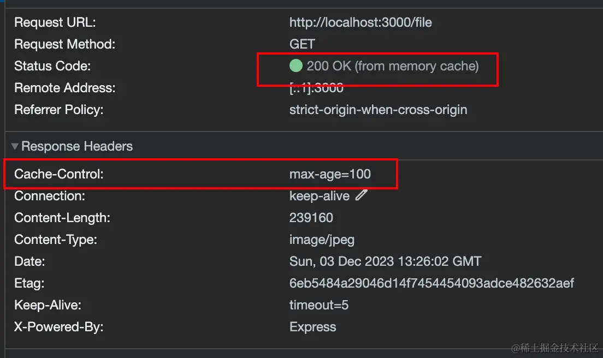Click the Response Headers section title

[77, 146]
